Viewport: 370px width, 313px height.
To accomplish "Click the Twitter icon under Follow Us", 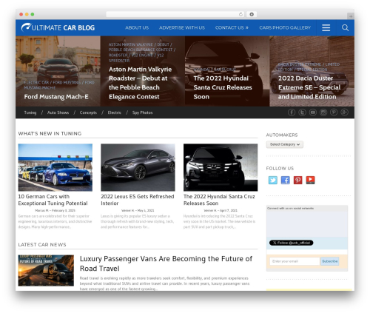I will [273, 180].
